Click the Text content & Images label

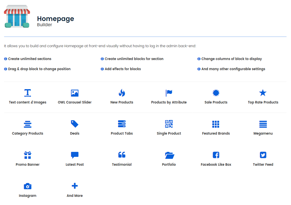coord(28,102)
